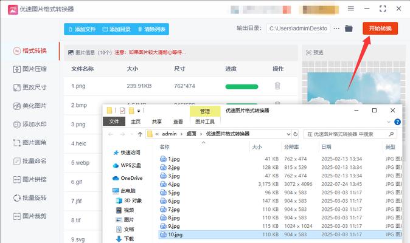Click admin in the Explorer breadcrumb
Screen dimensions: 410x243
(169, 134)
